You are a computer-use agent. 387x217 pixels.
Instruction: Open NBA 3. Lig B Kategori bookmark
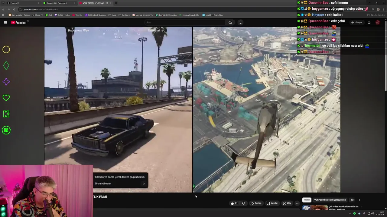click(95, 15)
